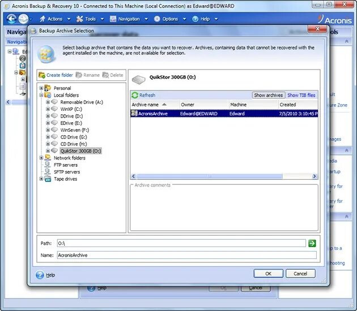
Task: Click the Options gear icon
Action: coord(157,19)
